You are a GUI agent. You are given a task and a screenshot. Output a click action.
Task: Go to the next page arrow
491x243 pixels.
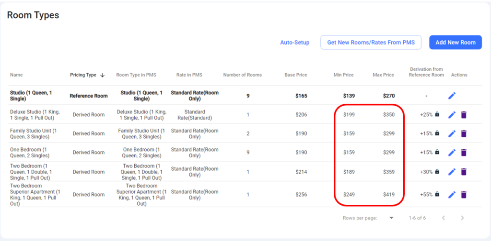(462, 218)
